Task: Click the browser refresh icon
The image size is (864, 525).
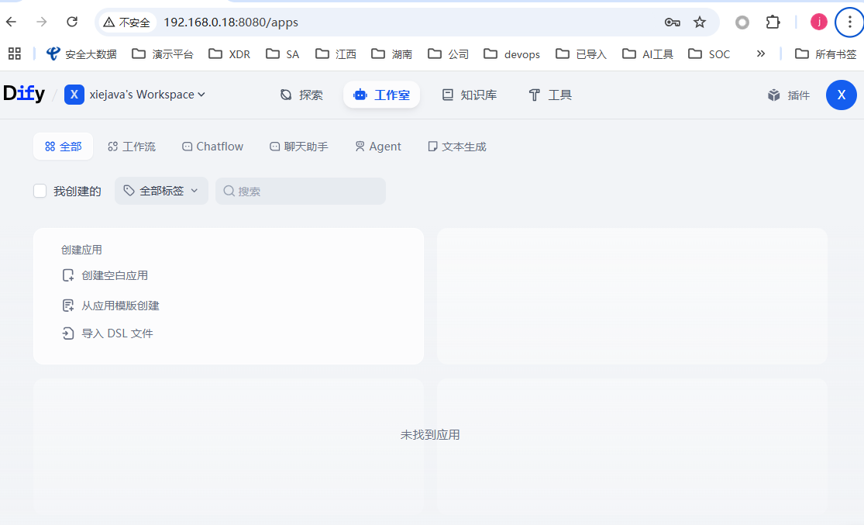Action: [74, 22]
